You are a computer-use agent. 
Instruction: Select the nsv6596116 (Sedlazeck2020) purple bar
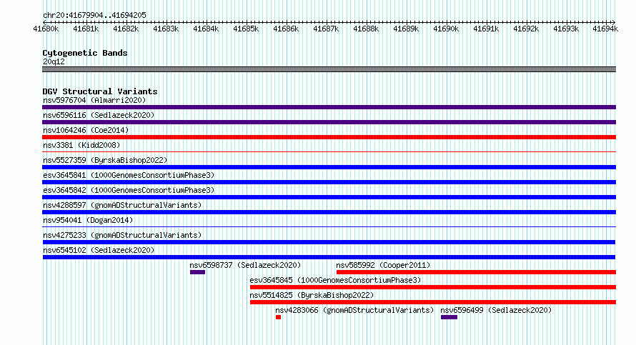329,122
